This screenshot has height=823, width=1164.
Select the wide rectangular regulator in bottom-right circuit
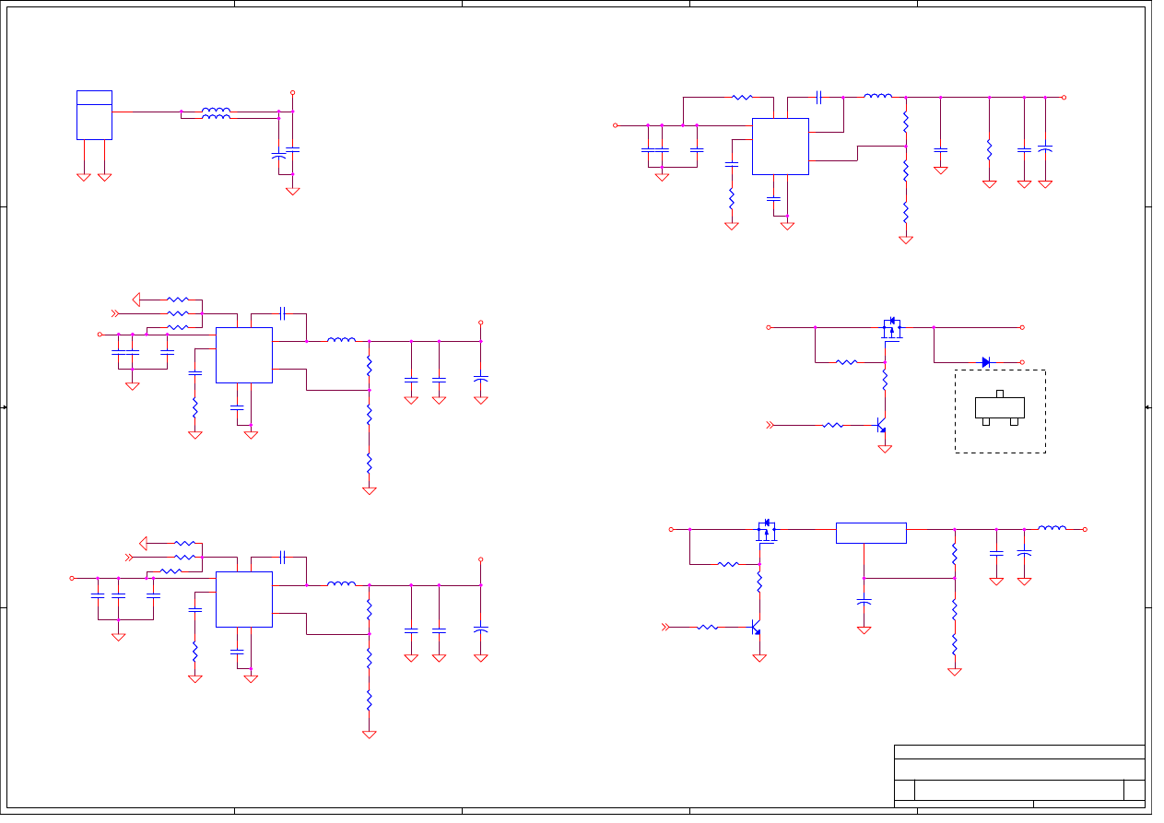870,534
